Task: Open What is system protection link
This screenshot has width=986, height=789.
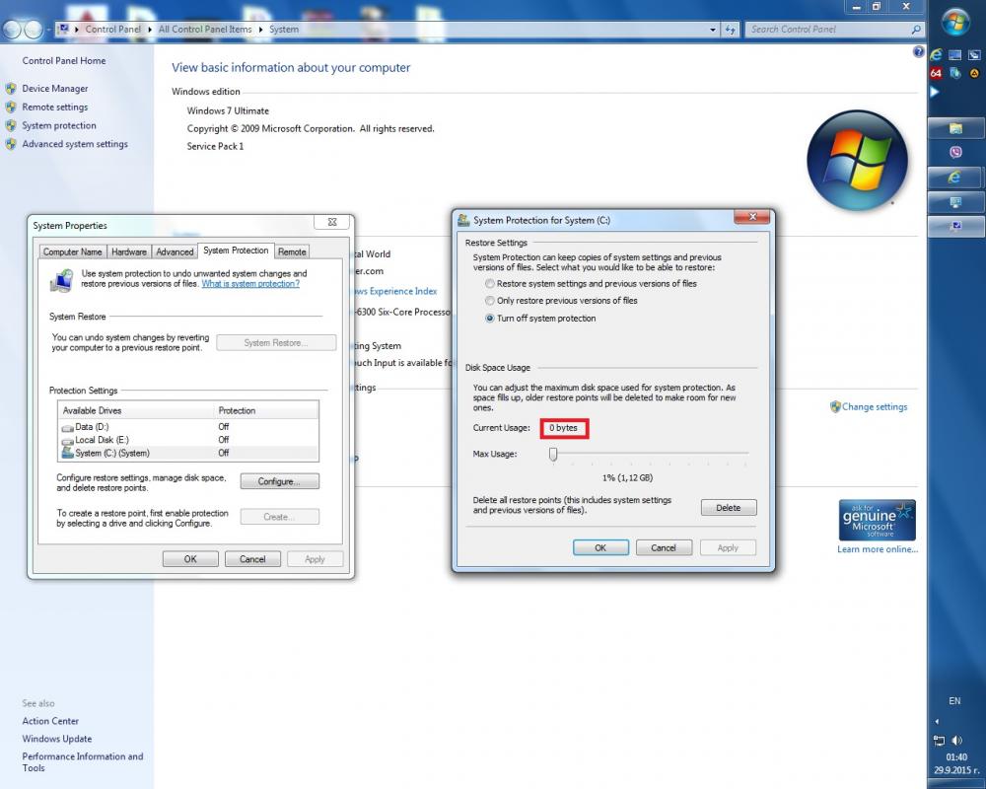Action: pyautogui.click(x=250, y=284)
